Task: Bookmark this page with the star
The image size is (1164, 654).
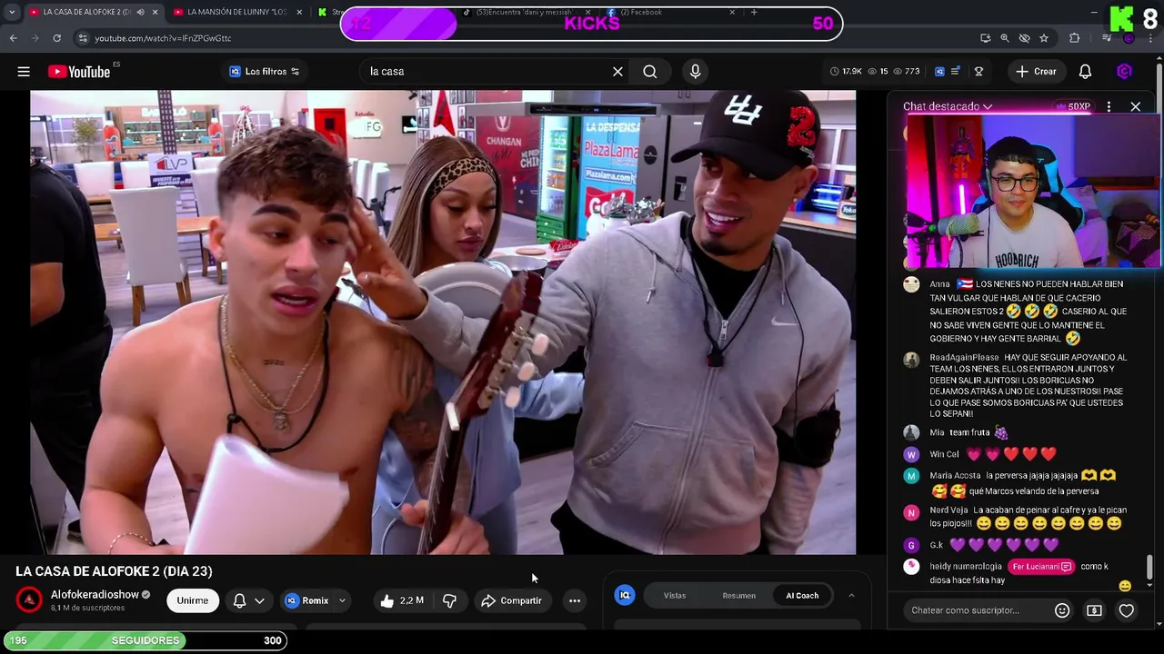Action: click(x=1044, y=38)
